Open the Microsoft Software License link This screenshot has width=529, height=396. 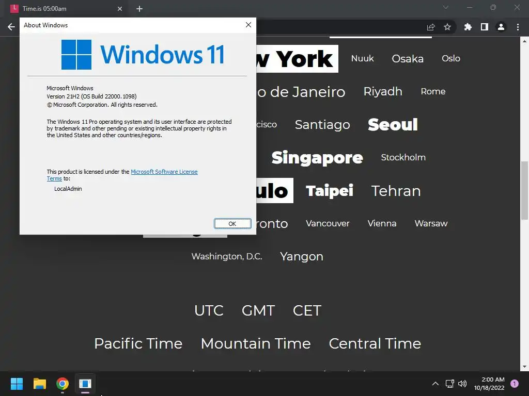tap(164, 172)
